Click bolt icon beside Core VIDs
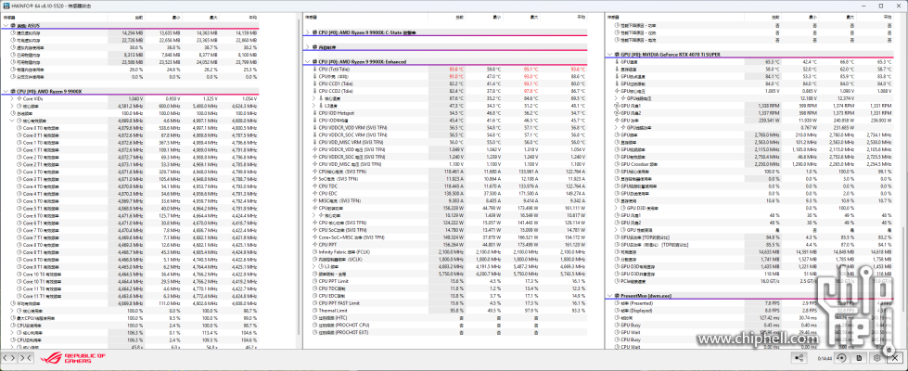The height and width of the screenshot is (371, 908). [19, 98]
